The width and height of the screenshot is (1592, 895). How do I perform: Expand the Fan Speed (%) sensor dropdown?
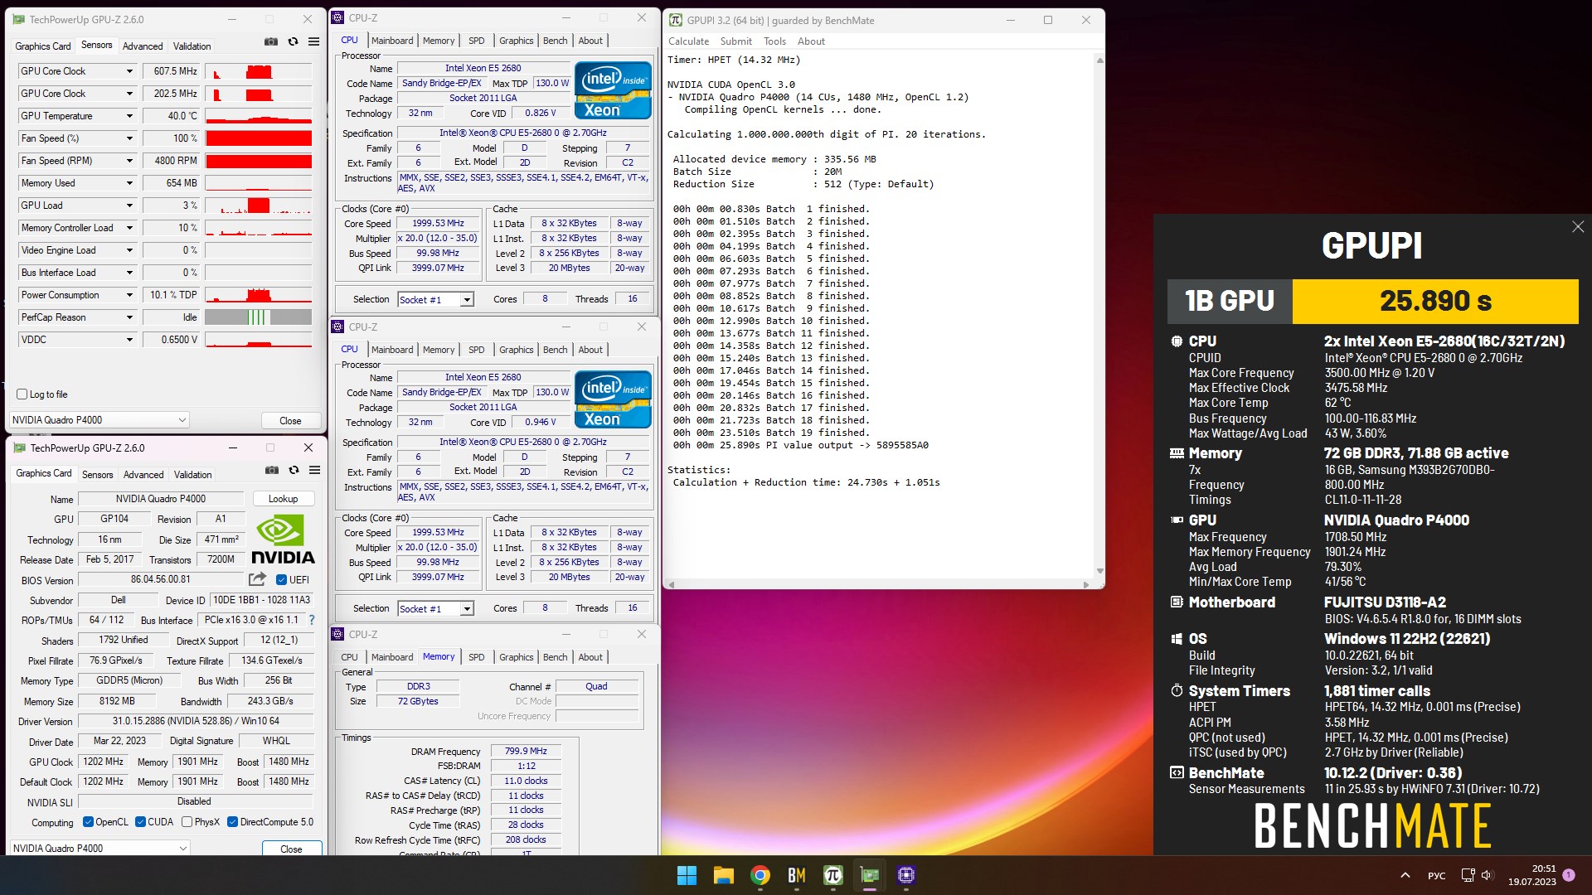(129, 138)
